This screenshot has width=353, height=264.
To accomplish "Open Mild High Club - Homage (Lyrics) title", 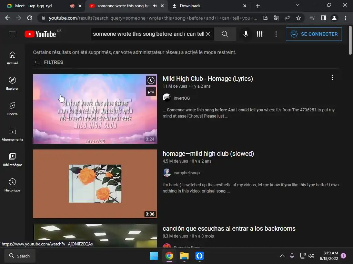I will click(x=208, y=79).
